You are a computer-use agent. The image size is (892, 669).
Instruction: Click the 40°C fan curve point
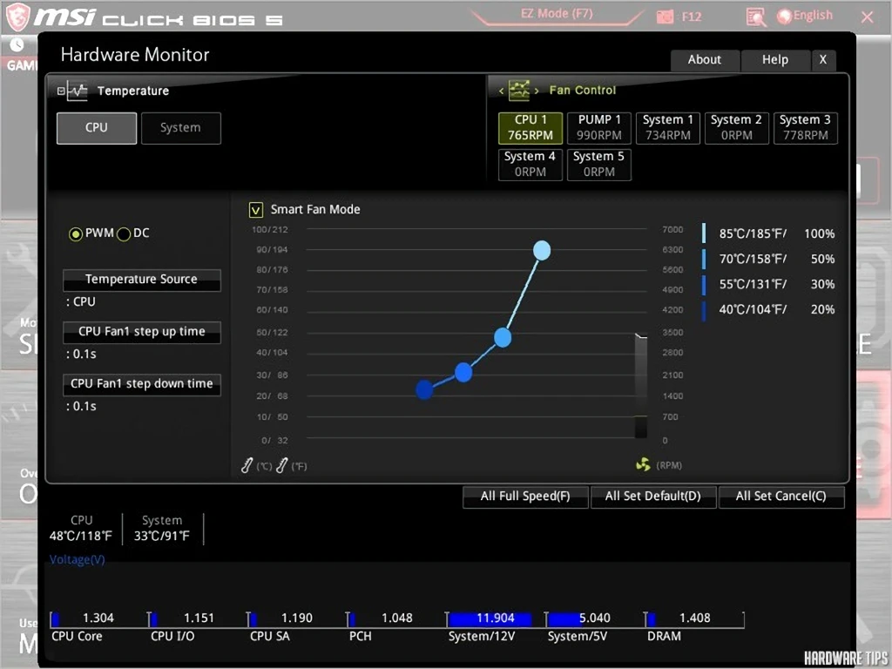424,389
